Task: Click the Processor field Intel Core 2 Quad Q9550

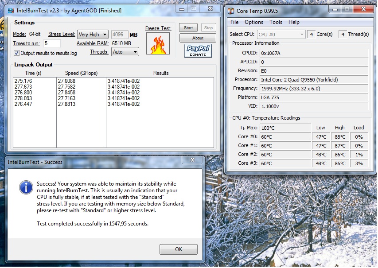Action: tap(314, 80)
